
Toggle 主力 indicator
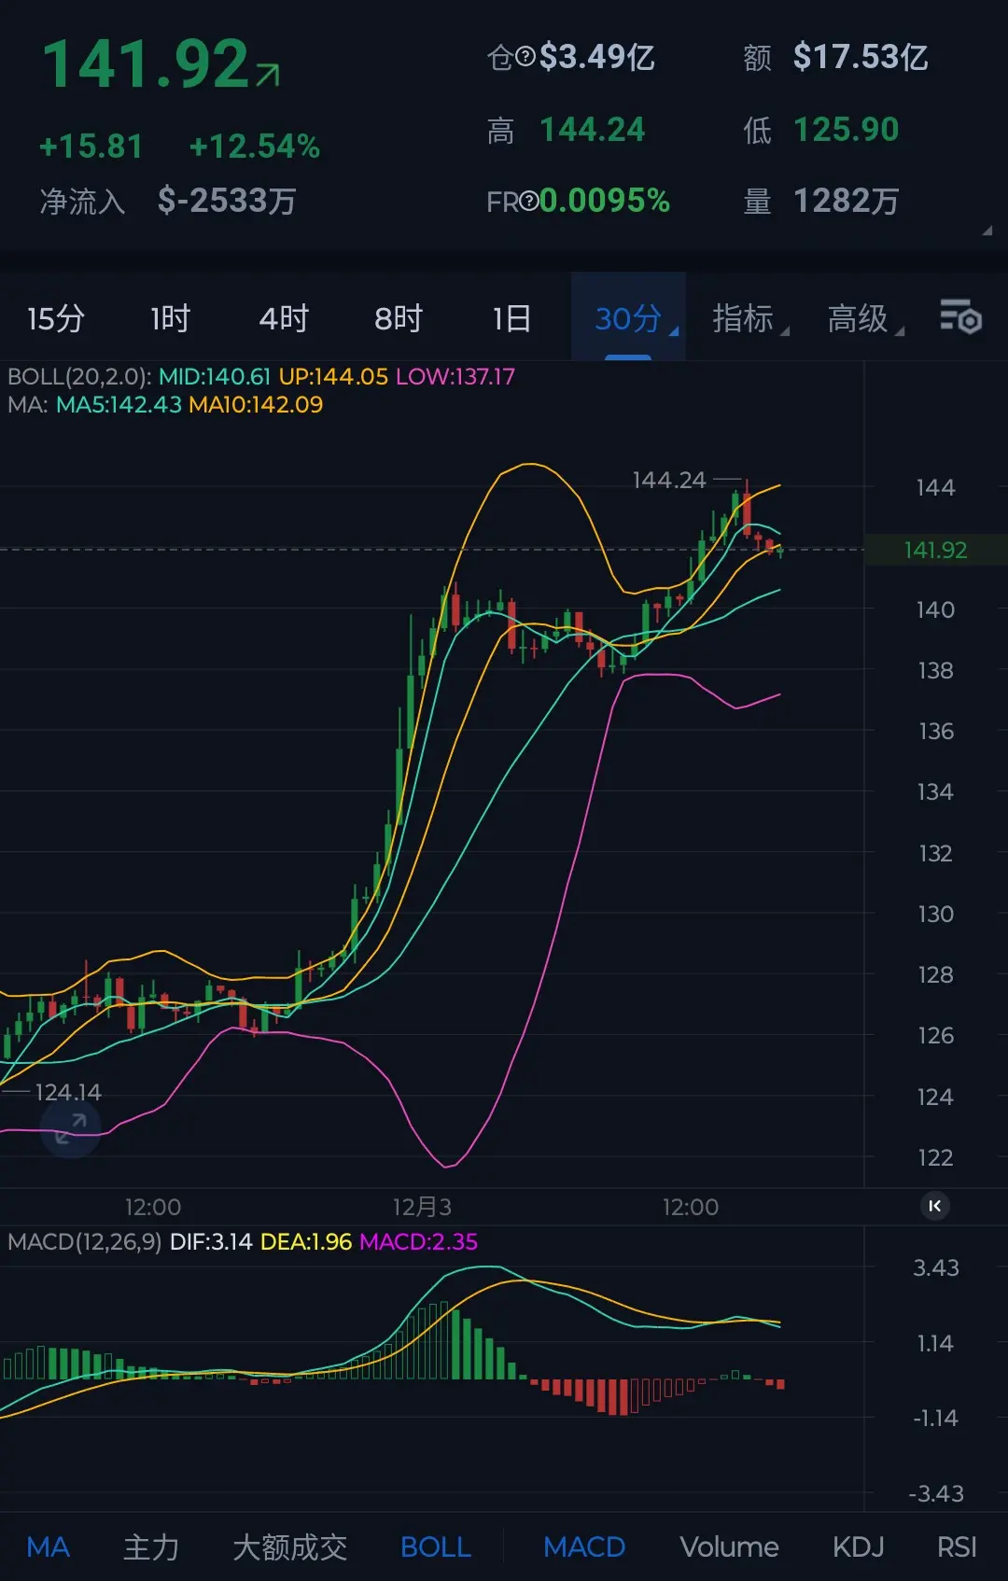151,1546
